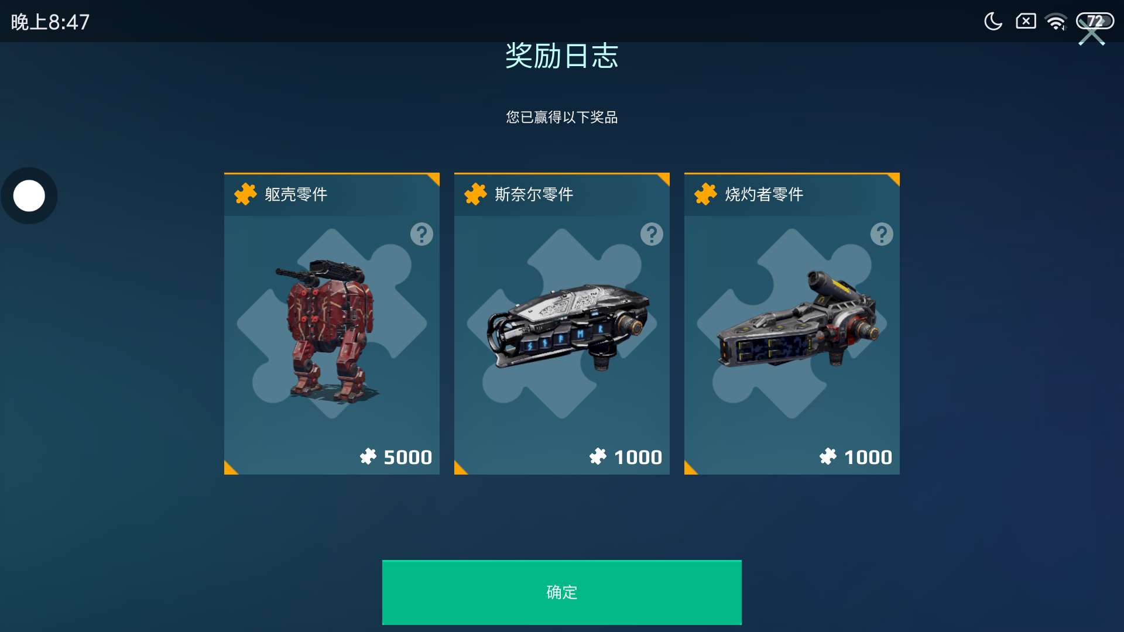Viewport: 1124px width, 632px height.
Task: Tap the 1000 count on 斯奈尔零件 card
Action: [638, 457]
